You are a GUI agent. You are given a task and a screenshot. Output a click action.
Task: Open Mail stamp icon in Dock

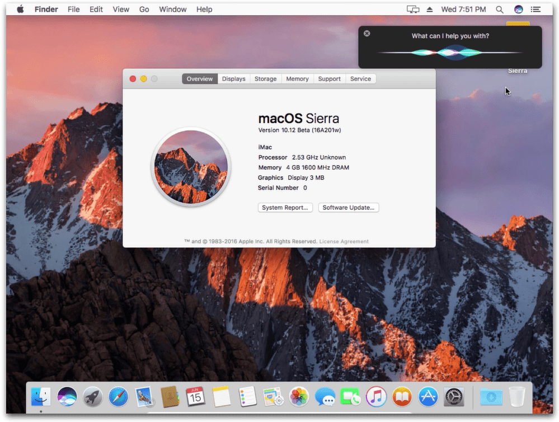click(144, 397)
